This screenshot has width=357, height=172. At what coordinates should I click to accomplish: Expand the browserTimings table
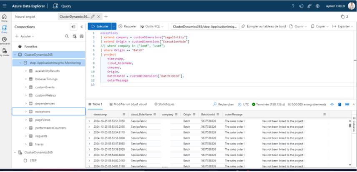pyautogui.click(x=26, y=79)
